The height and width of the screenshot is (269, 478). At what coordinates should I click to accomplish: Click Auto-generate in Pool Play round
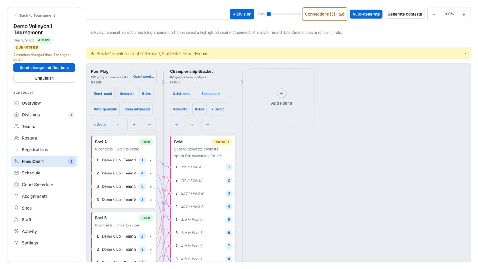coord(105,109)
